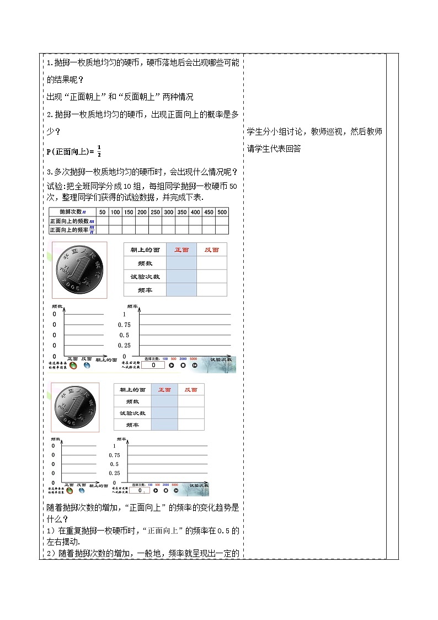Click the 0.5 axis label in second frequency chart
Image resolution: width=438 pixels, height=620 pixels.
pos(114,464)
